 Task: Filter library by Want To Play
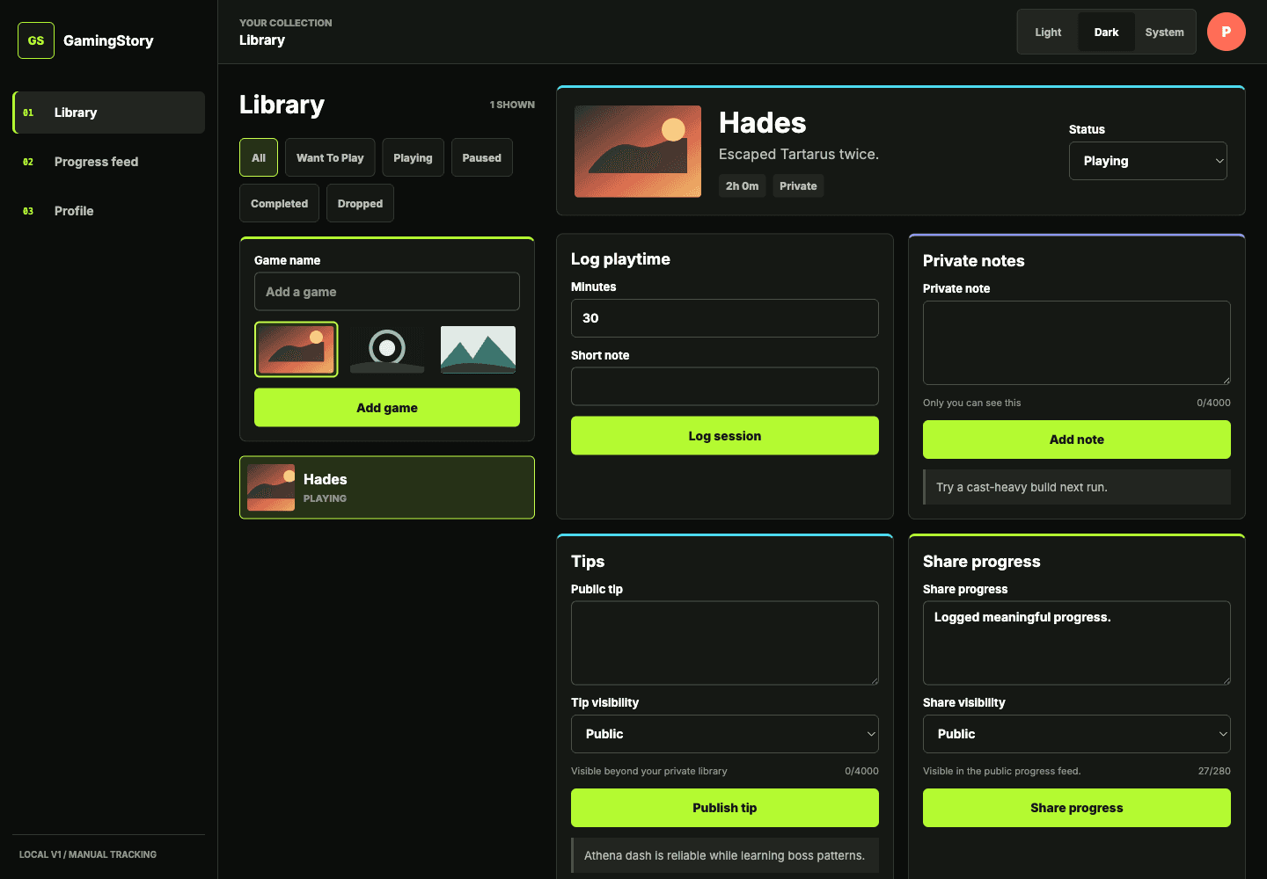(330, 158)
